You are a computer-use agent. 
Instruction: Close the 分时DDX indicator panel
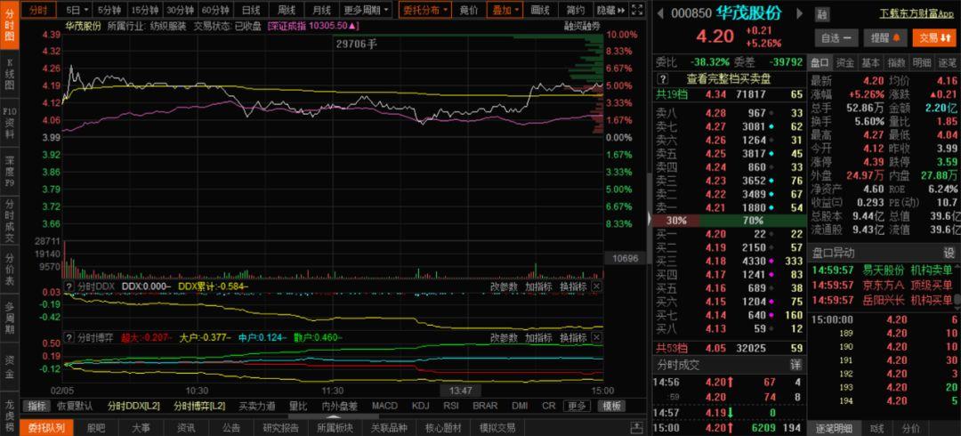(596, 287)
